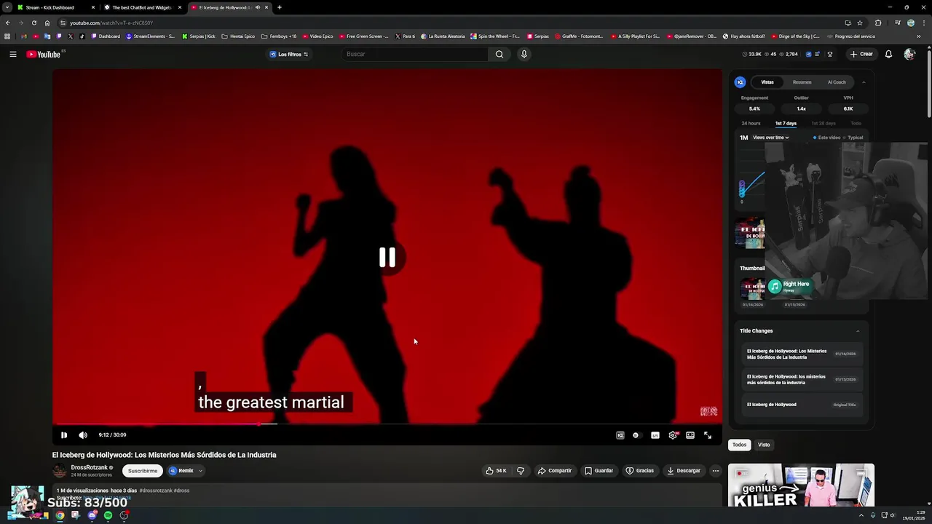
Task: Open the Femboys +18 bookmark folder
Action: 279,36
